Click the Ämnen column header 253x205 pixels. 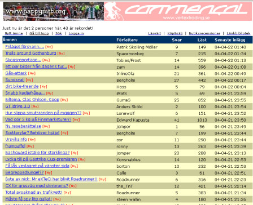10,40
